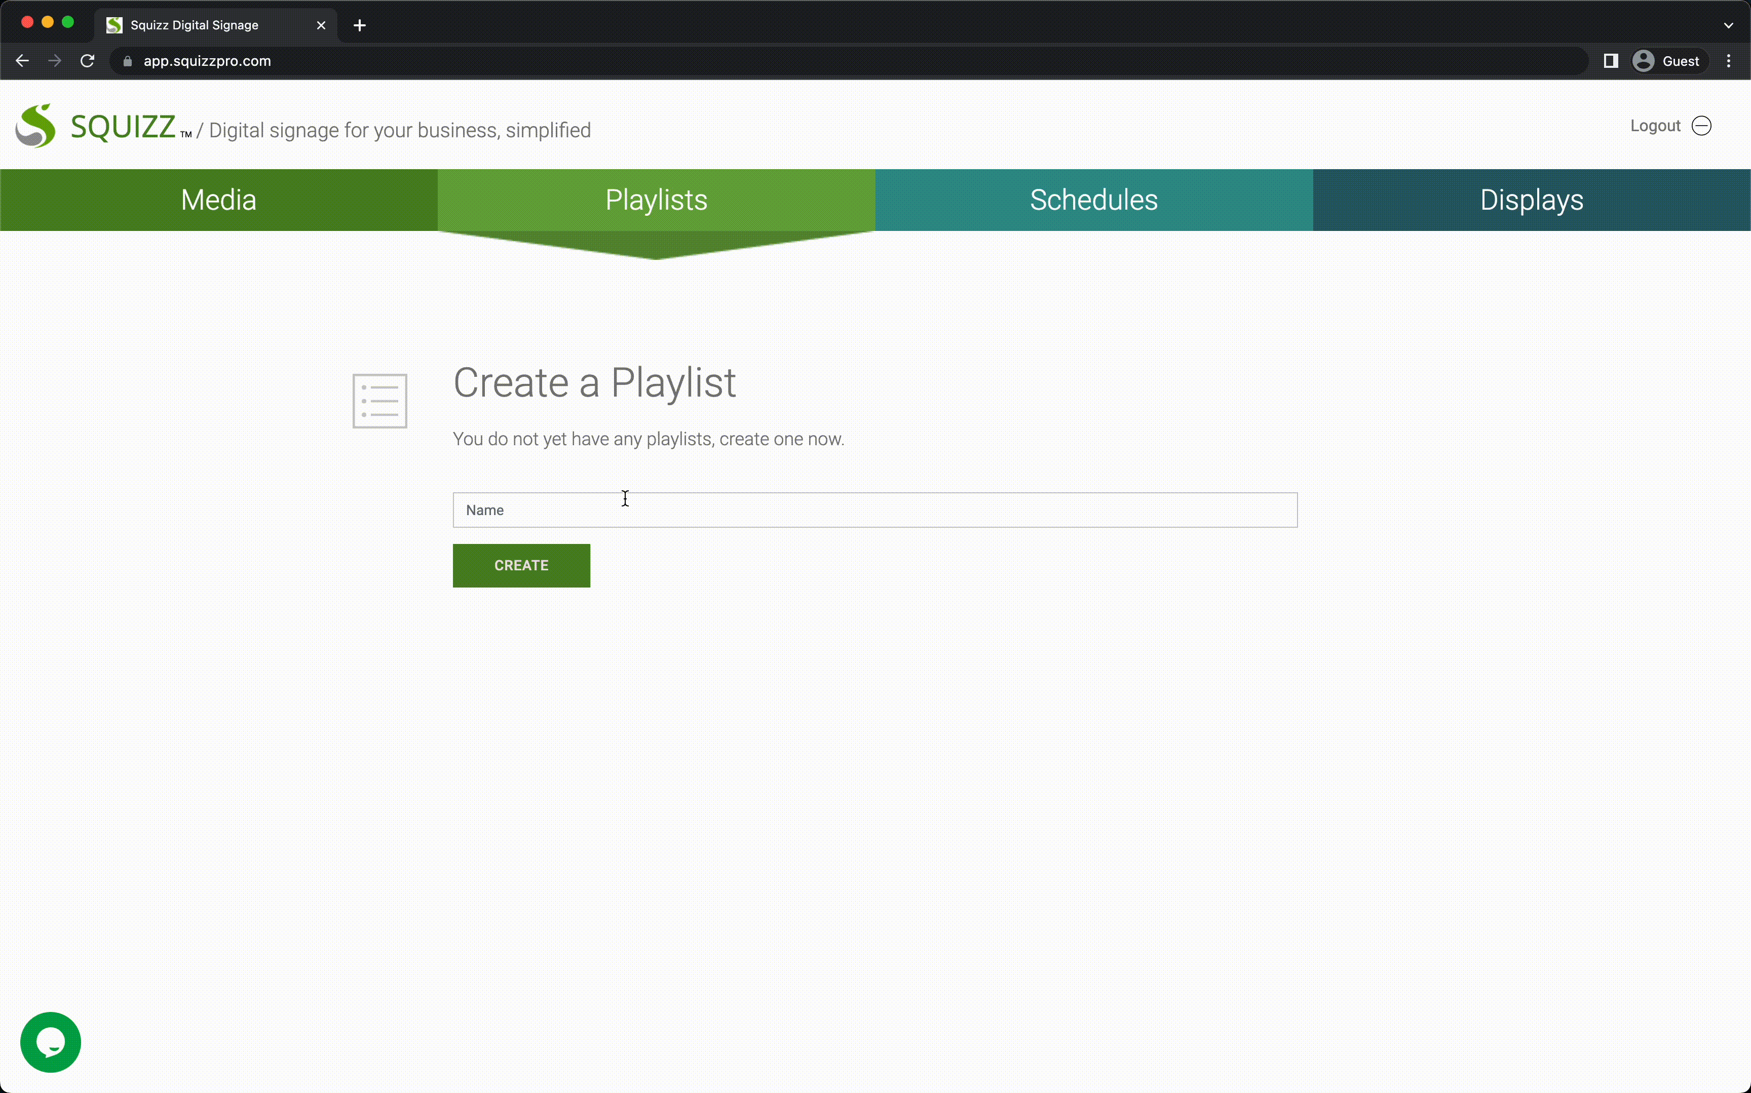Screen dimensions: 1751x1093
Task: Click the Logout link
Action: tap(1655, 126)
